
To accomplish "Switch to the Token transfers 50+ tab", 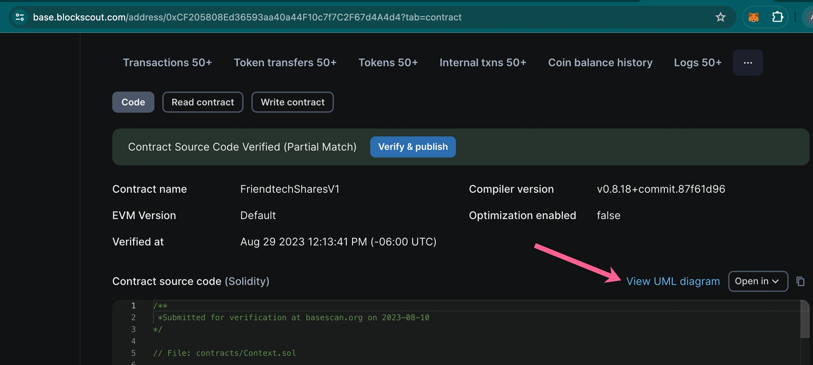I will 285,62.
